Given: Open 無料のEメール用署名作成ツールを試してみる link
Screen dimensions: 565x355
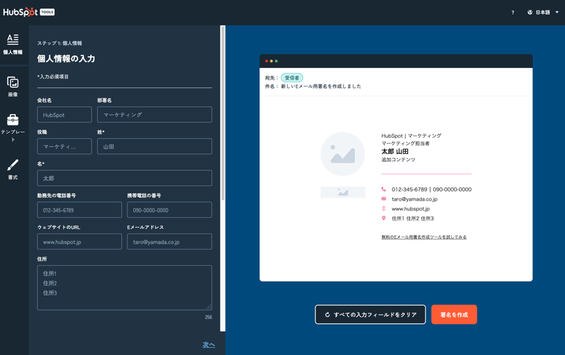Looking at the screenshot, I should point(424,237).
